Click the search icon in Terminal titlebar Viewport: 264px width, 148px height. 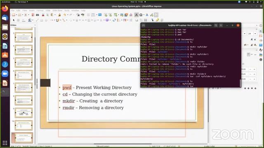point(216,25)
